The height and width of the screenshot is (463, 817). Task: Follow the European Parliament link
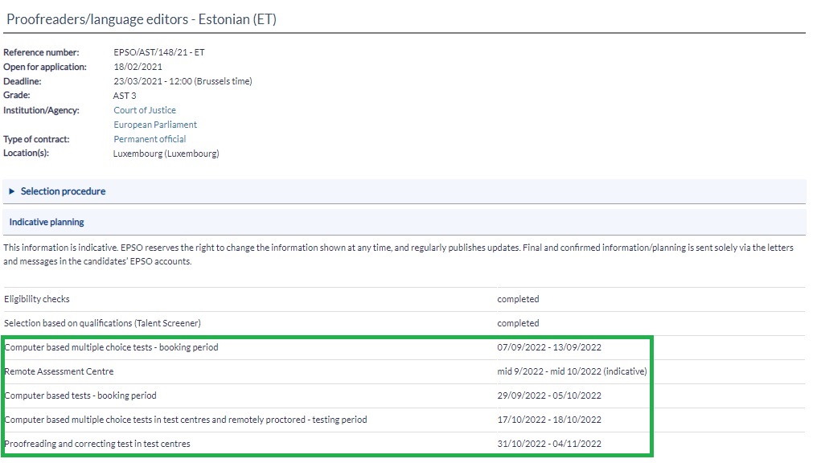pos(155,125)
